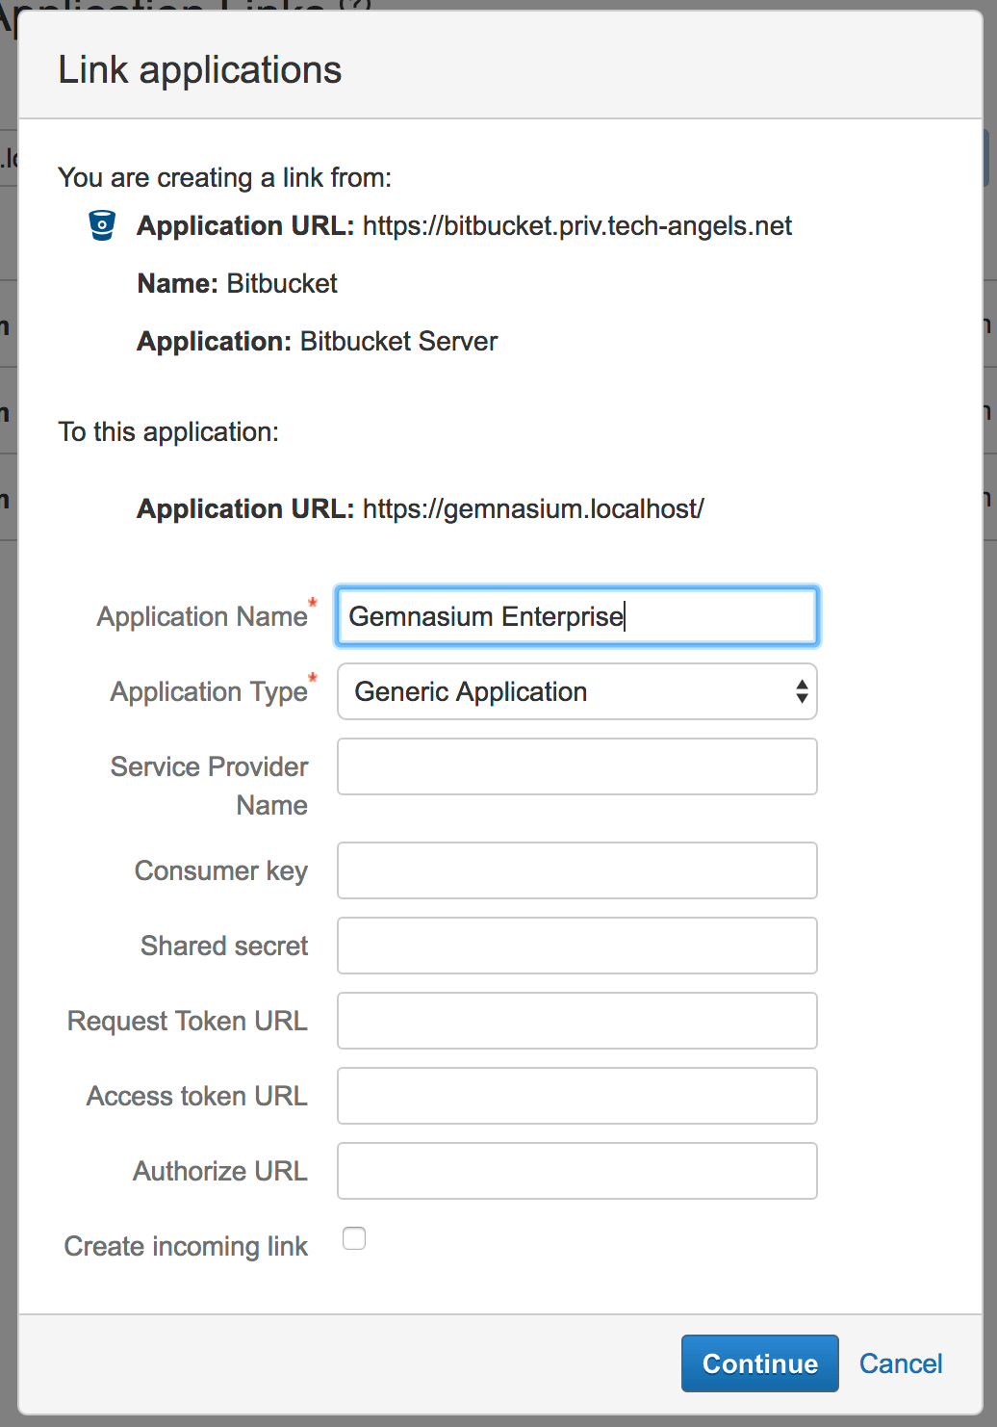The height and width of the screenshot is (1427, 997).
Task: Click the Request Token URL label
Action: tap(188, 1021)
